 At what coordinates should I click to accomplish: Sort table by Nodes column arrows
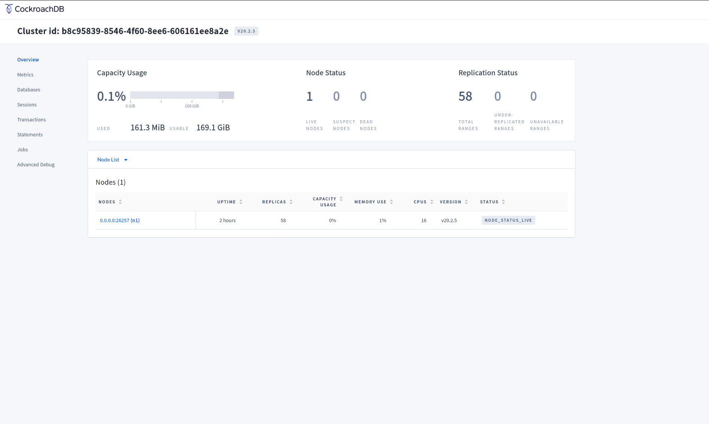click(120, 202)
